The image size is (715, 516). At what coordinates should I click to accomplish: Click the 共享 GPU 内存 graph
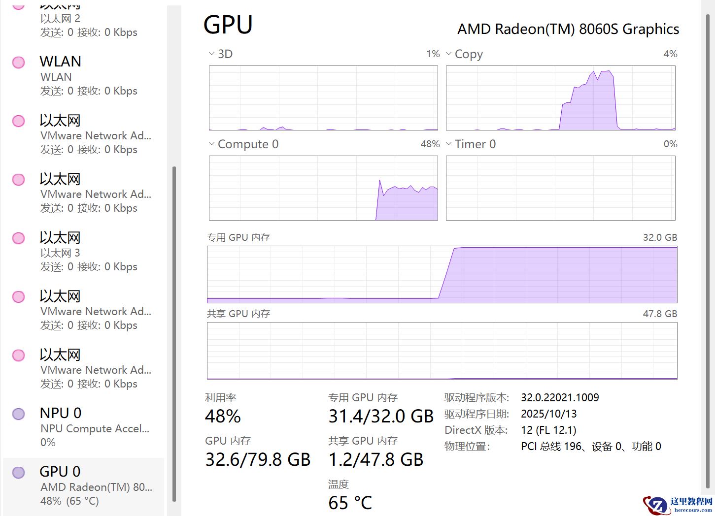(442, 351)
